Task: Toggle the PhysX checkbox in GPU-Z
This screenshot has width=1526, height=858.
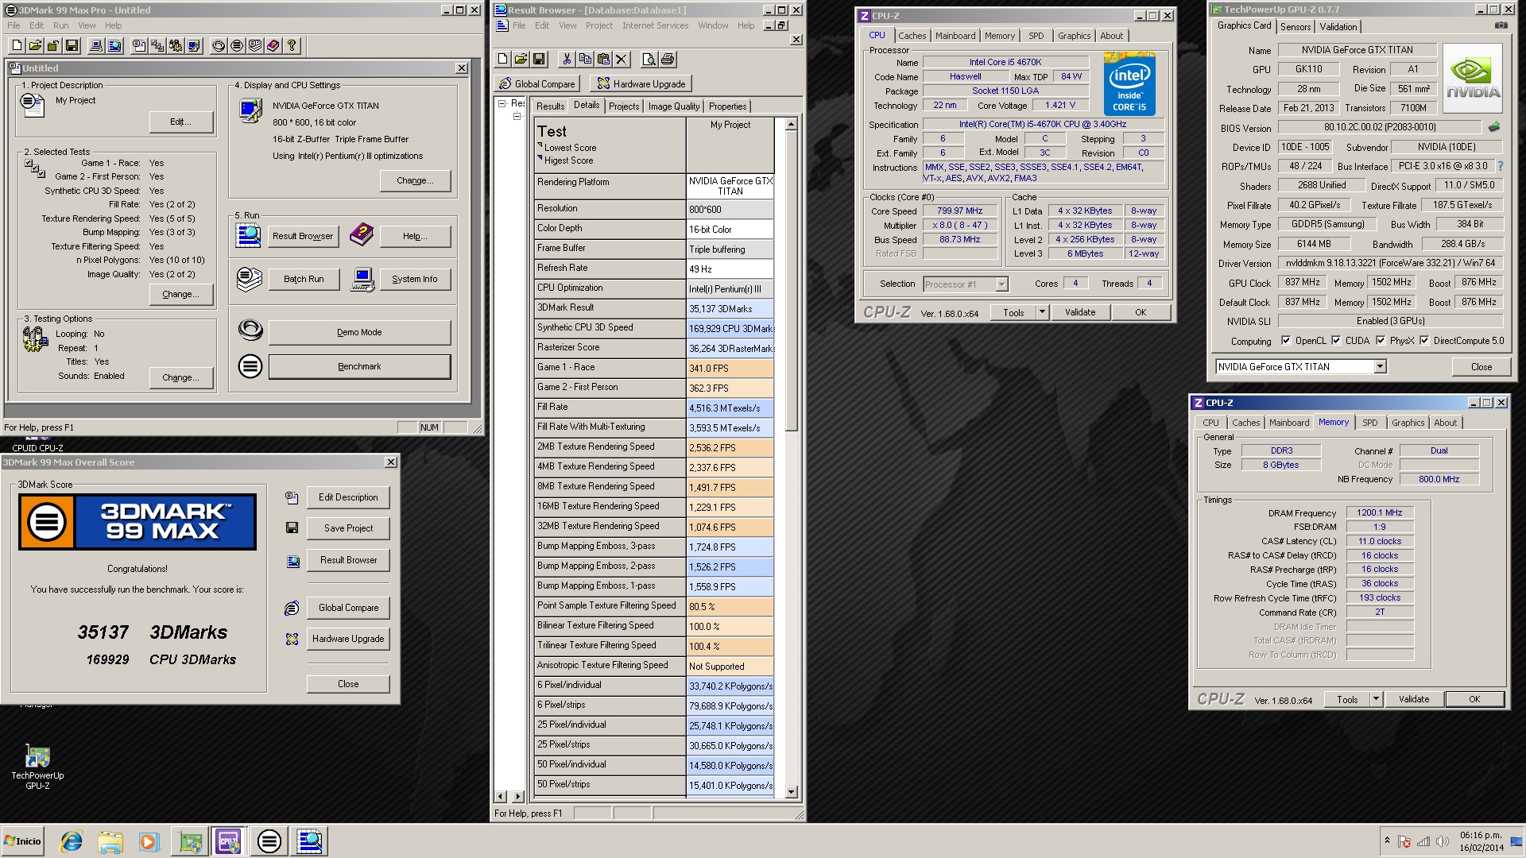Action: coord(1381,341)
